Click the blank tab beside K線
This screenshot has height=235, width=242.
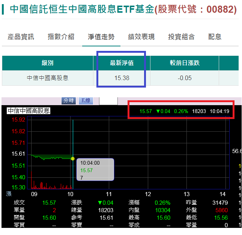coord(108,101)
